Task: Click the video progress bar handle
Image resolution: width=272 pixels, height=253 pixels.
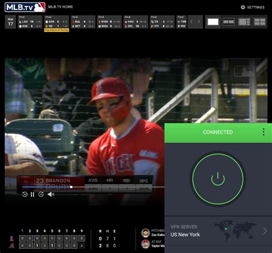Action: coord(71,187)
